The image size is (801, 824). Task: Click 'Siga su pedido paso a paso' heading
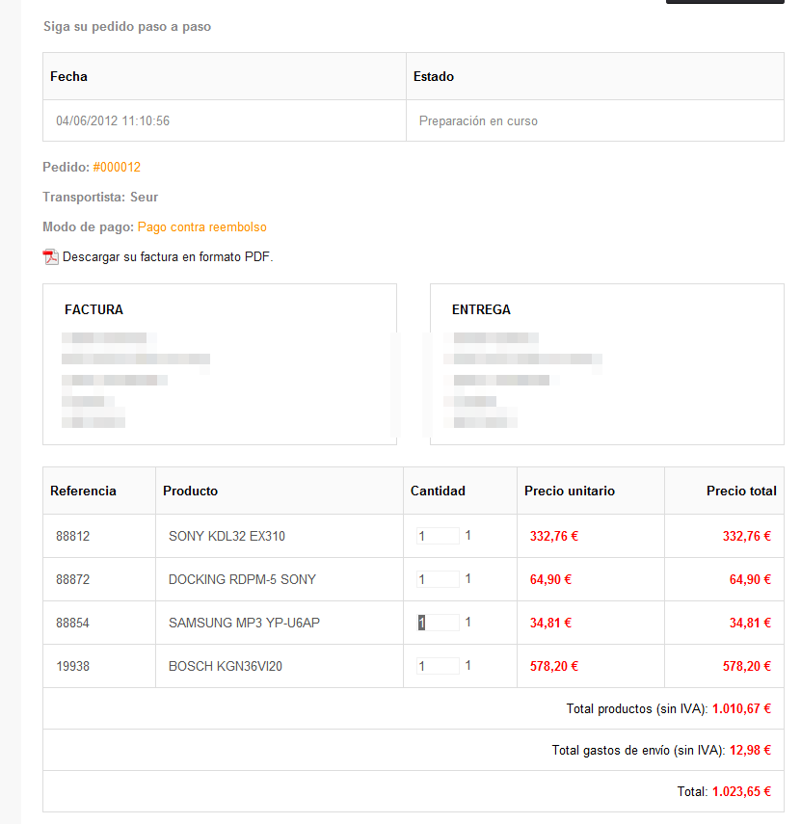coord(127,26)
